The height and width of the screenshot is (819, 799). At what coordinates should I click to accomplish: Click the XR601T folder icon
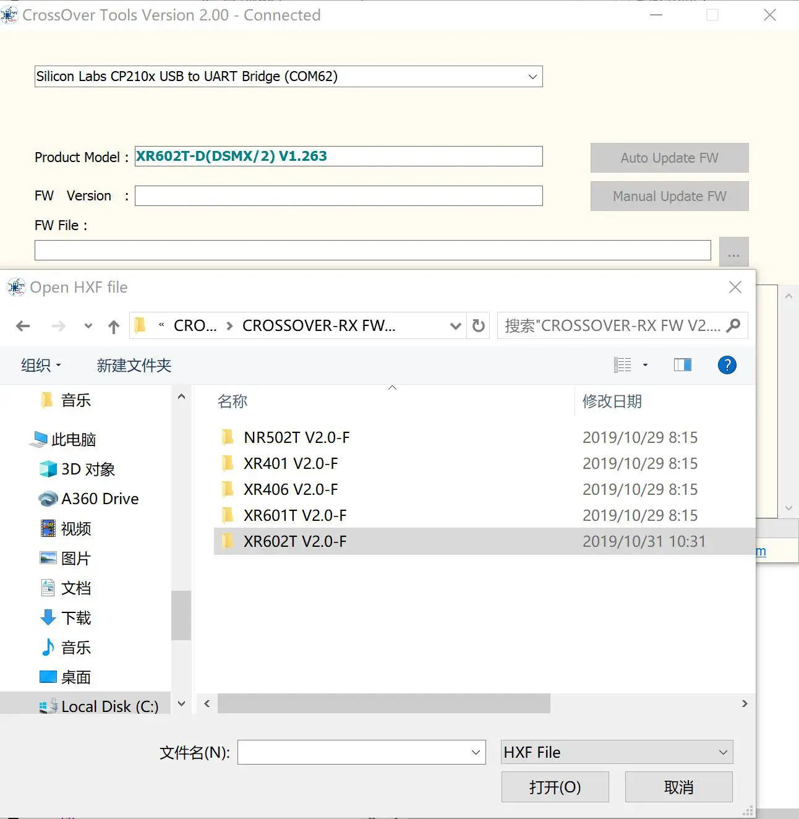(228, 515)
